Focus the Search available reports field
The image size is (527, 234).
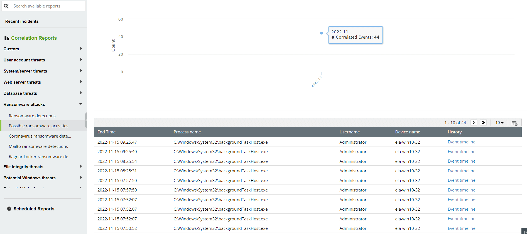coord(43,6)
